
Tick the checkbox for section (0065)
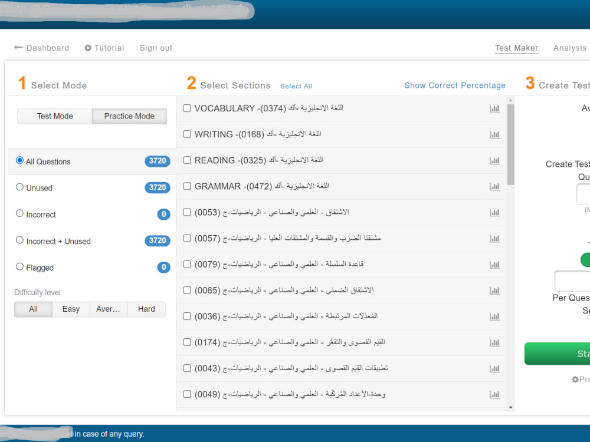pos(187,290)
